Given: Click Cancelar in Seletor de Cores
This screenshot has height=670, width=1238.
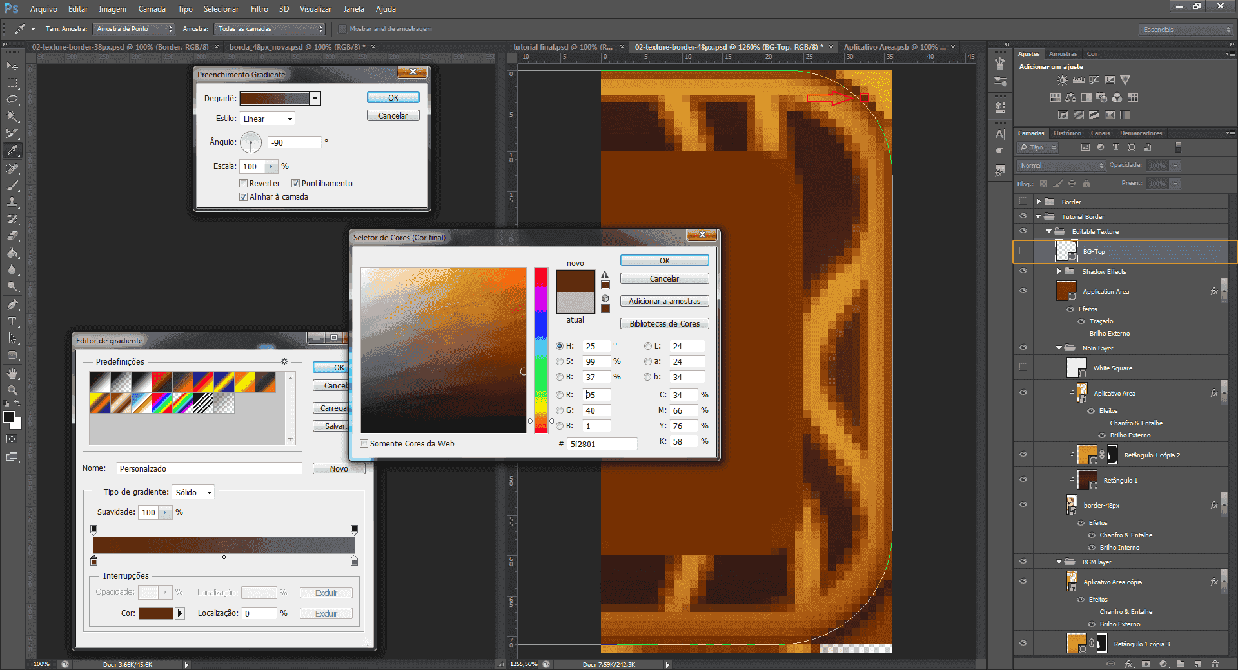Looking at the screenshot, I should pos(664,279).
